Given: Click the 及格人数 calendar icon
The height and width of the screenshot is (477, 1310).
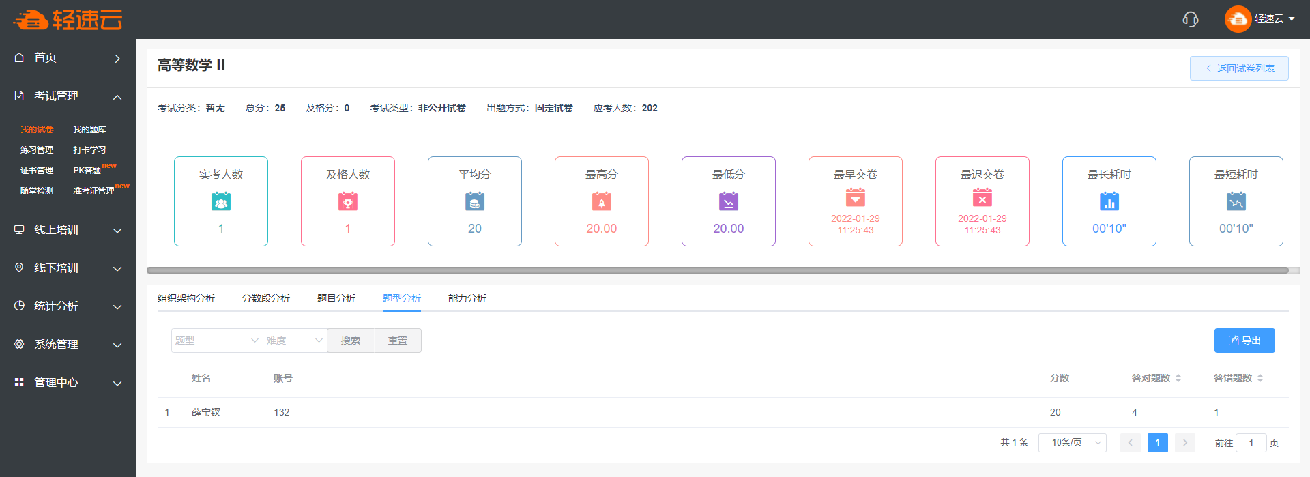Looking at the screenshot, I should click(348, 201).
